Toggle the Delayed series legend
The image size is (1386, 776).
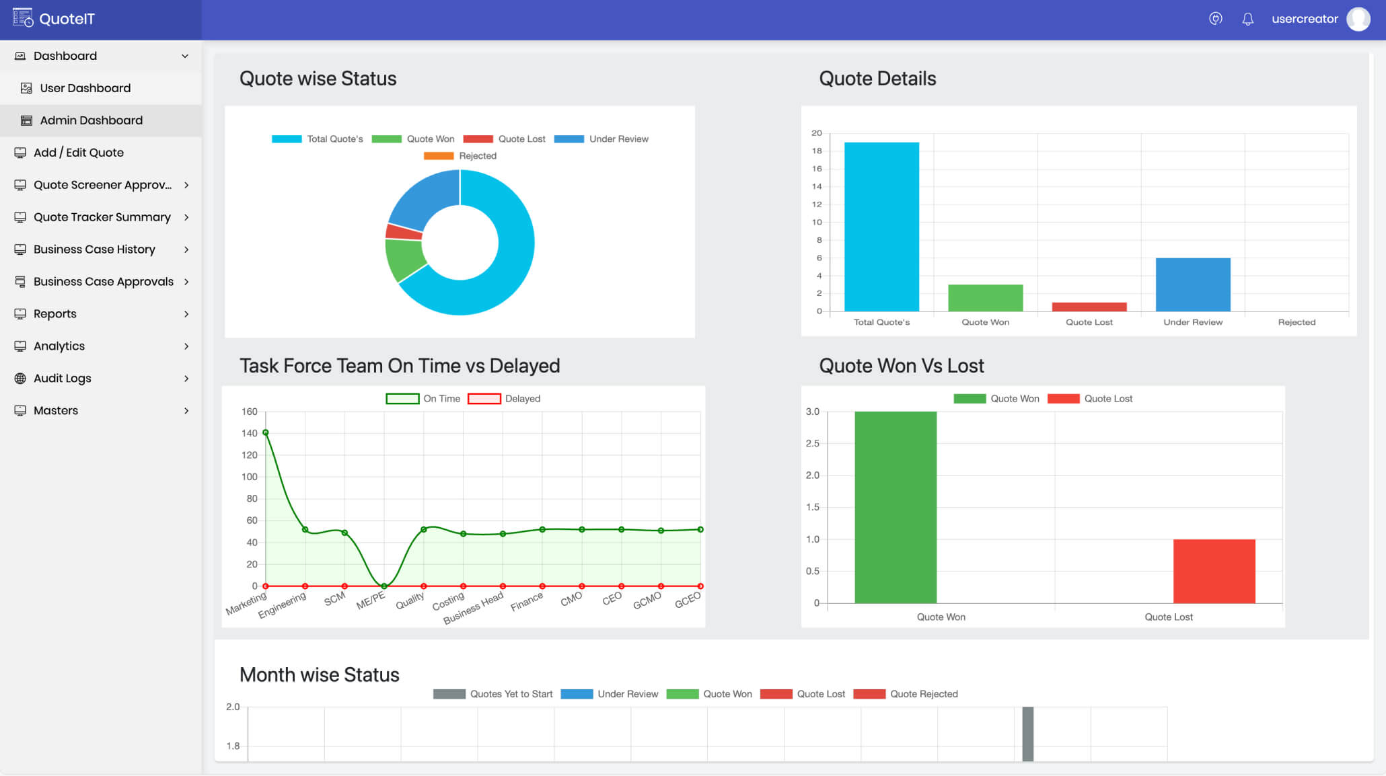pos(504,399)
